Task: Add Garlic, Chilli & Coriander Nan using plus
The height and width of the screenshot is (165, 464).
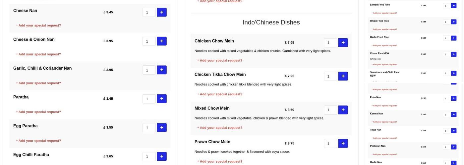Action: pos(162,70)
